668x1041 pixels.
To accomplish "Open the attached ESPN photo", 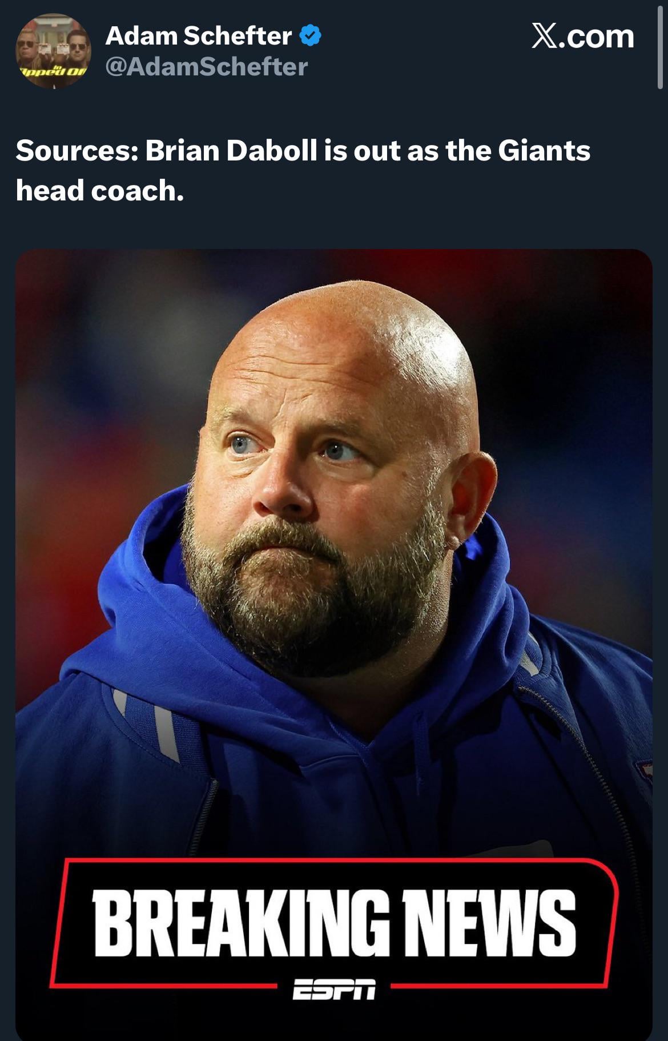I will [x=334, y=645].
